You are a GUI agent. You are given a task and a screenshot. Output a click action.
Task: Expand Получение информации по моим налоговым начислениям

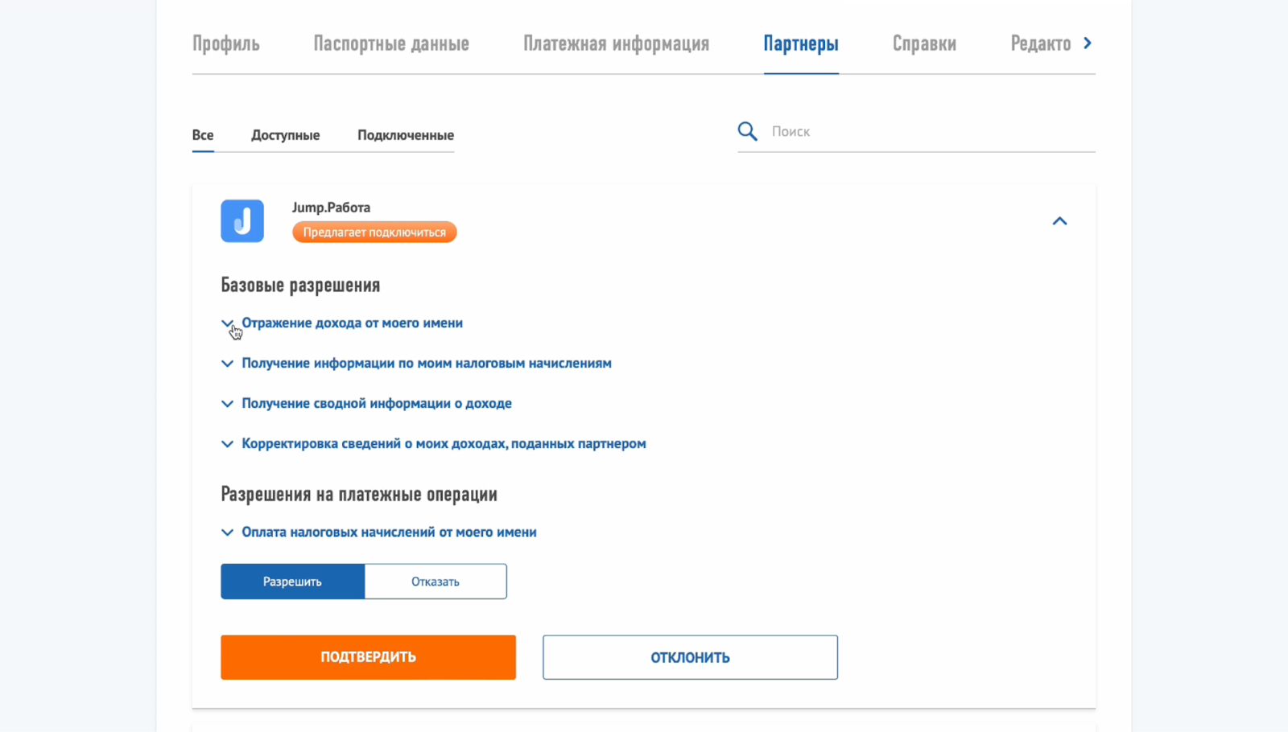tap(427, 363)
